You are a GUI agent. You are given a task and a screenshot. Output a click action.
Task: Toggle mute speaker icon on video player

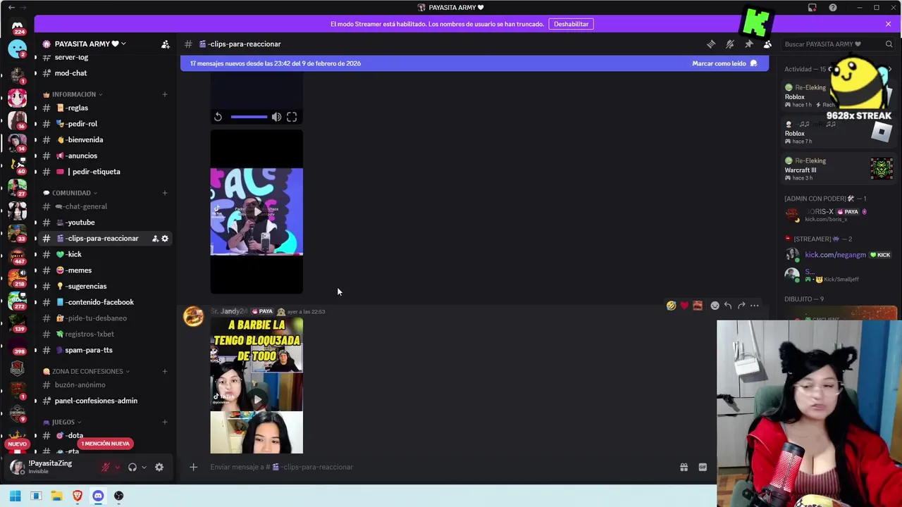(276, 117)
